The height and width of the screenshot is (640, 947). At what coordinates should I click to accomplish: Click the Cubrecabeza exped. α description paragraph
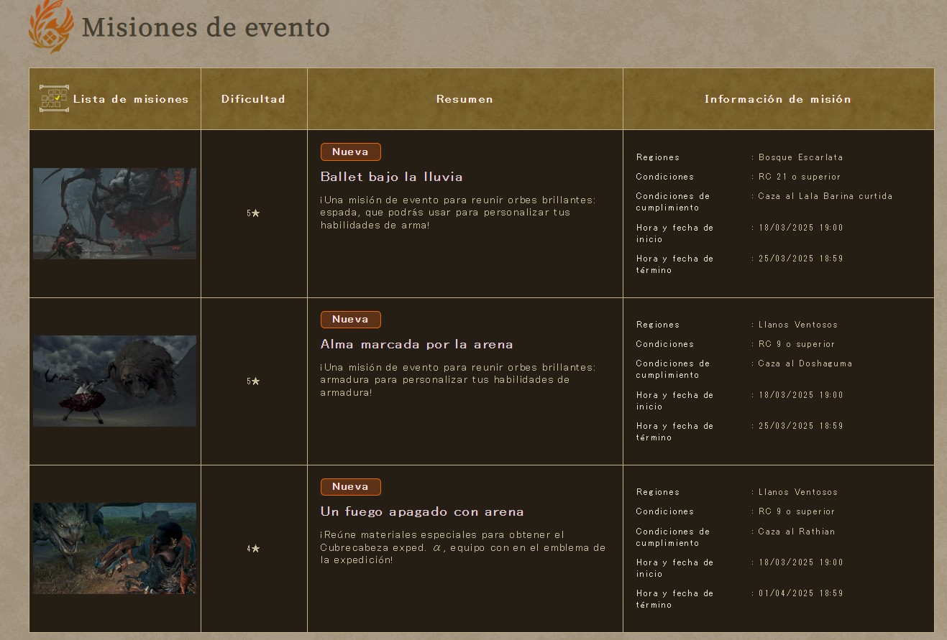coord(463,547)
